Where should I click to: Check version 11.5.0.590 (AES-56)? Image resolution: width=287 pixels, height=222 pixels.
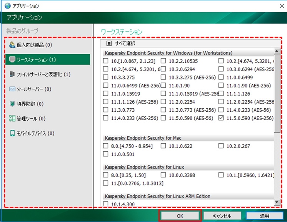(163, 118)
